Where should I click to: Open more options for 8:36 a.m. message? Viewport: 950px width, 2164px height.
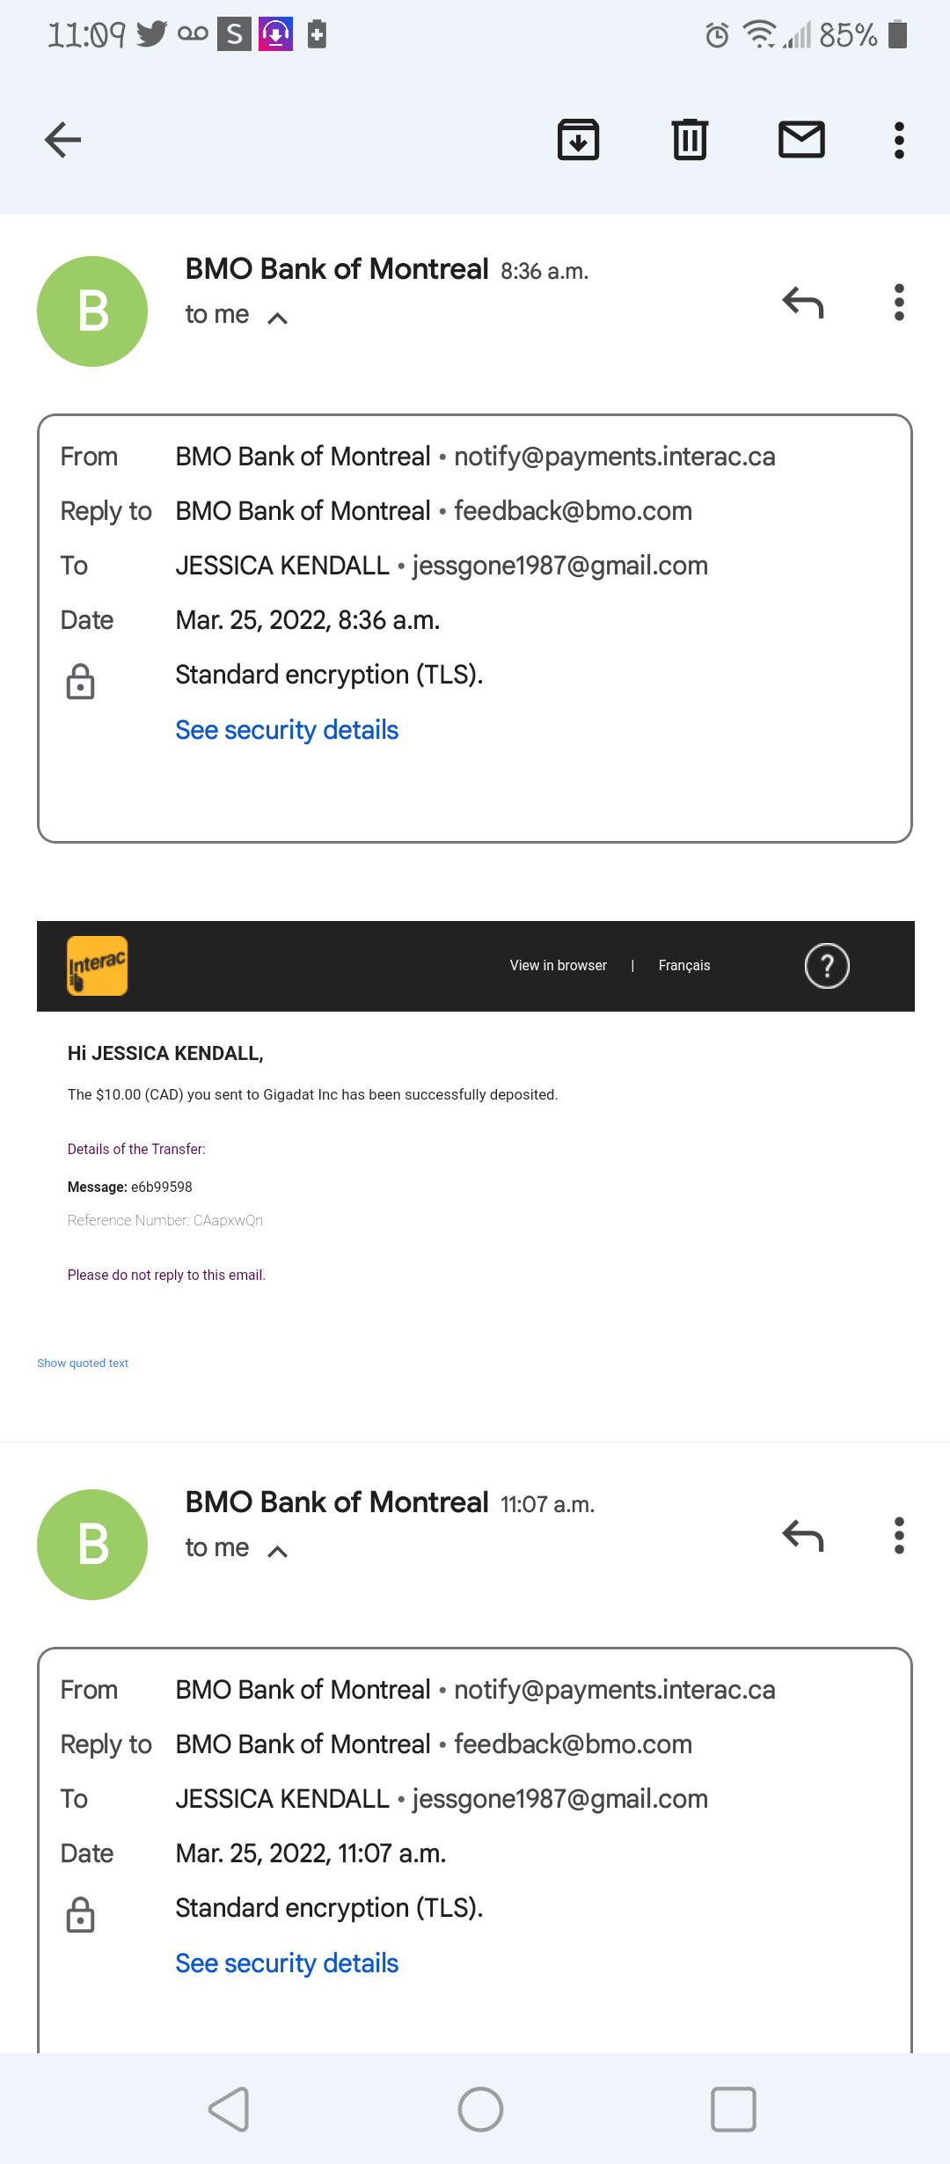pos(899,303)
